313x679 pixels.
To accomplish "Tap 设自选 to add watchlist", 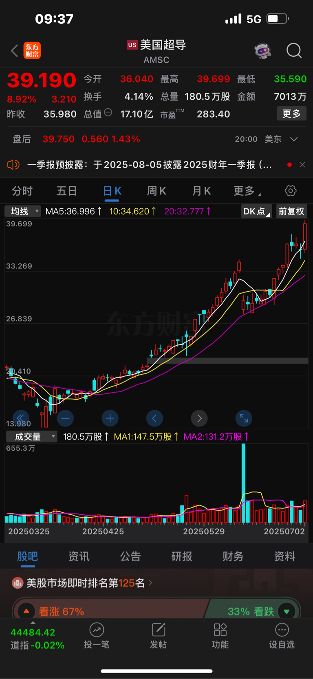I will (x=282, y=636).
